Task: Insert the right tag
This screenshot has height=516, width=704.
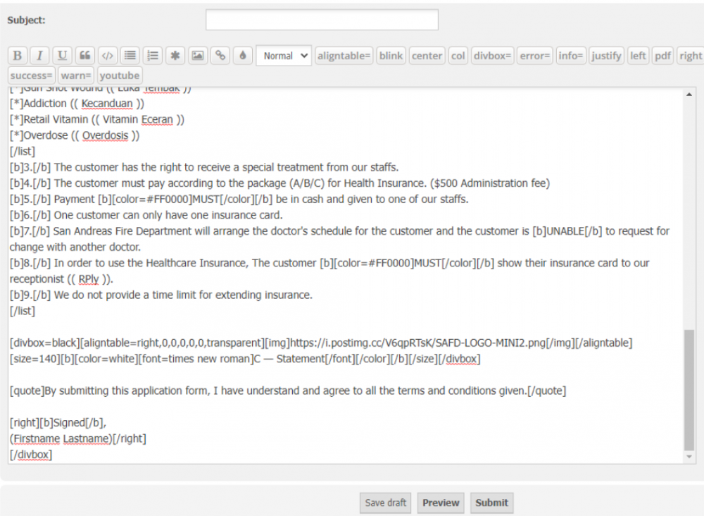Action: (690, 56)
